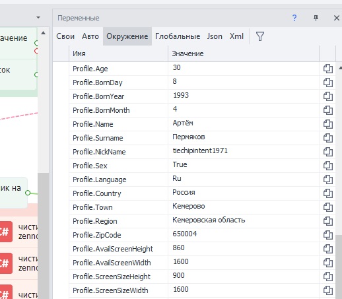This screenshot has height=299, width=342.
Task: Open the Json variables tab
Action: [x=215, y=36]
